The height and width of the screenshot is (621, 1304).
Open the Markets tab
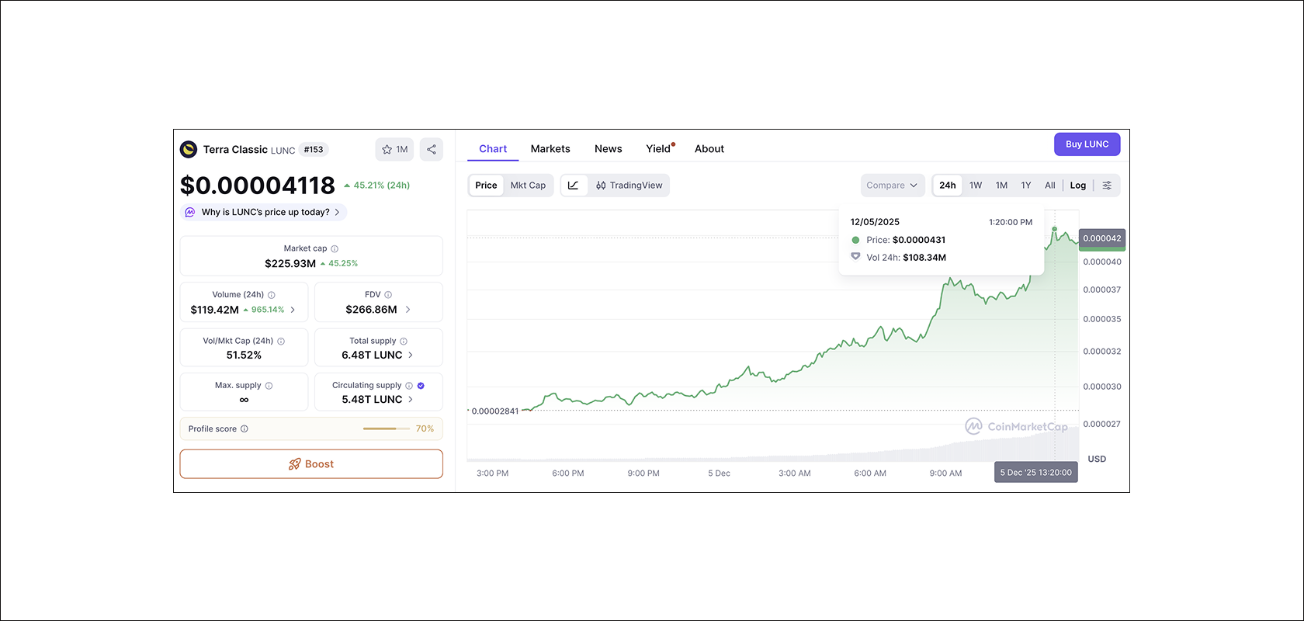(x=550, y=149)
